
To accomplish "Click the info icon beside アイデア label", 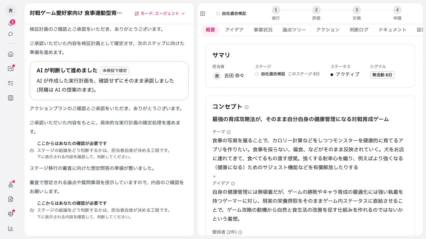I will tap(233, 184).
